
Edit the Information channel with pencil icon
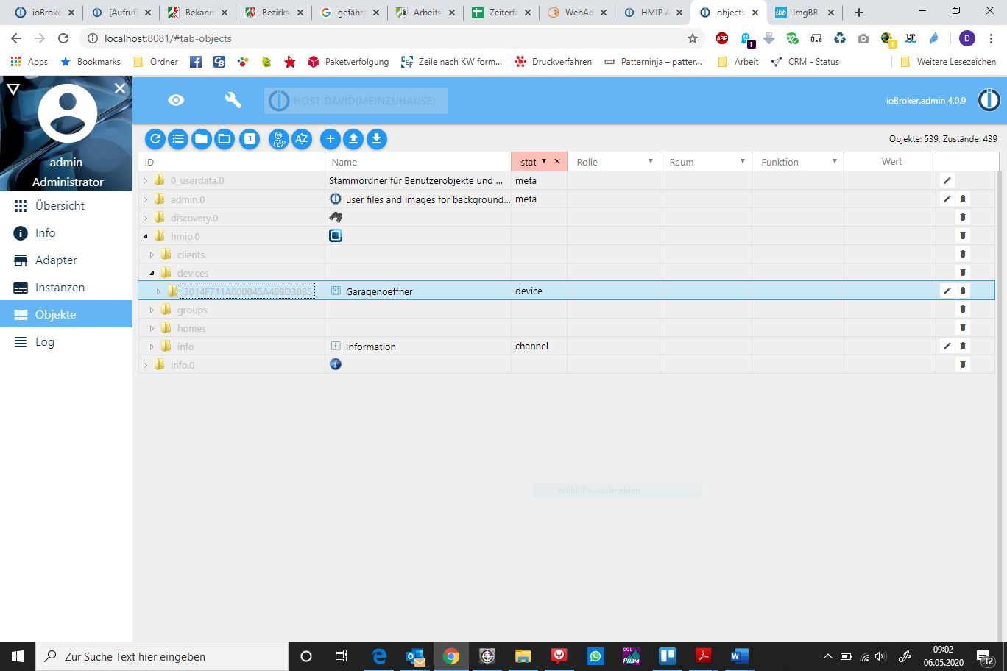coord(947,346)
